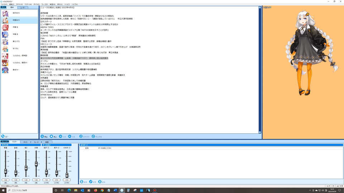344x193 pixels.
Task: Click the 短ポーズ slider handle
Action: (46, 172)
